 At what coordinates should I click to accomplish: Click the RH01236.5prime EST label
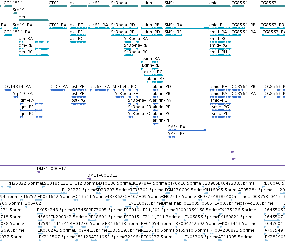tap(87, 224)
